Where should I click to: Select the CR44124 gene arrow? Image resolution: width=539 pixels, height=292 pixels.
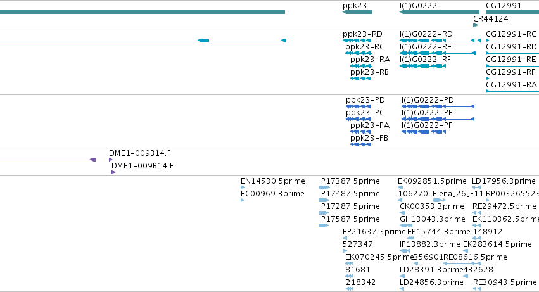pyautogui.click(x=476, y=25)
